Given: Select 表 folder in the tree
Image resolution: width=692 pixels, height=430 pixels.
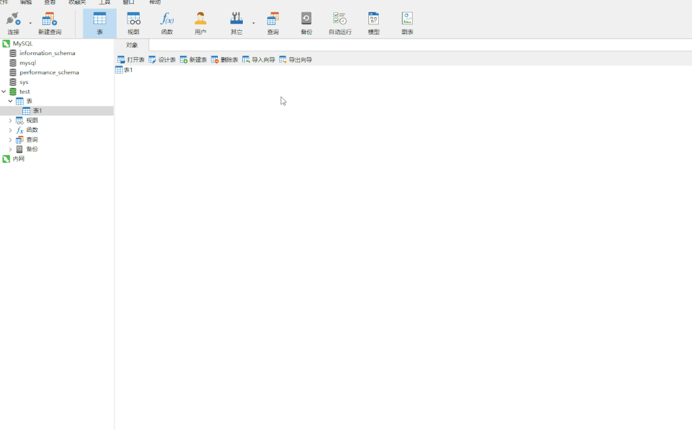Looking at the screenshot, I should click(29, 101).
